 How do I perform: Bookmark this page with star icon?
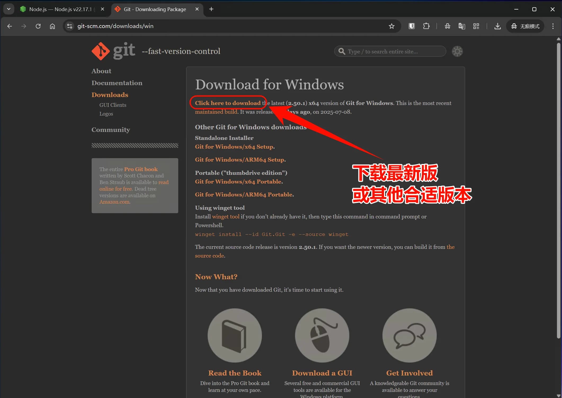392,26
